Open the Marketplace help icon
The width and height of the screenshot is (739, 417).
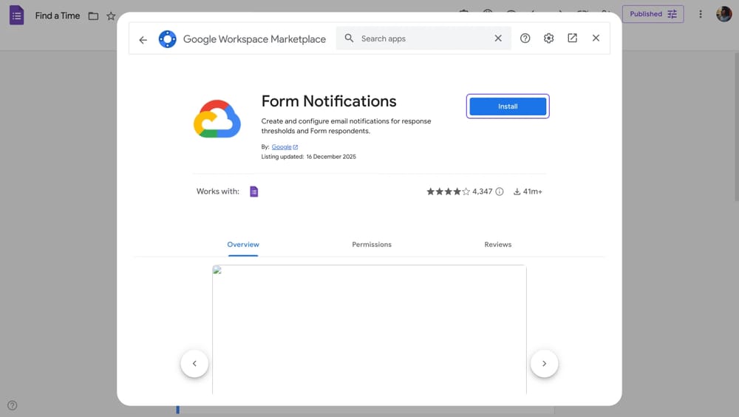(525, 38)
